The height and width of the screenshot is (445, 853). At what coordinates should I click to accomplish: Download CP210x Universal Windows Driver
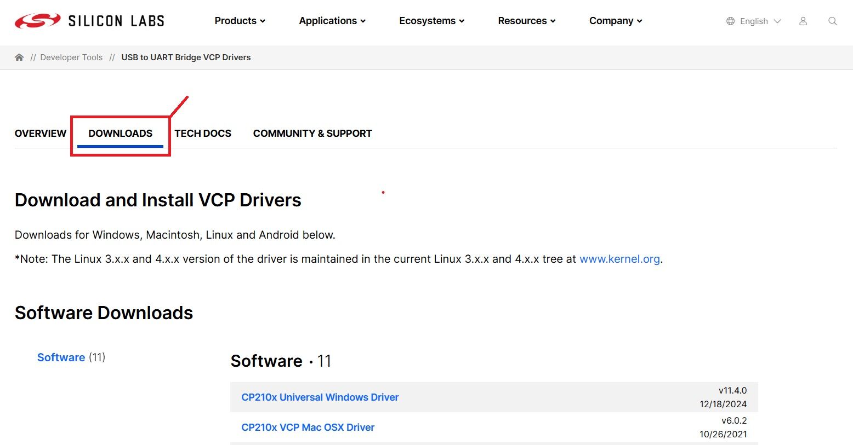(x=320, y=397)
